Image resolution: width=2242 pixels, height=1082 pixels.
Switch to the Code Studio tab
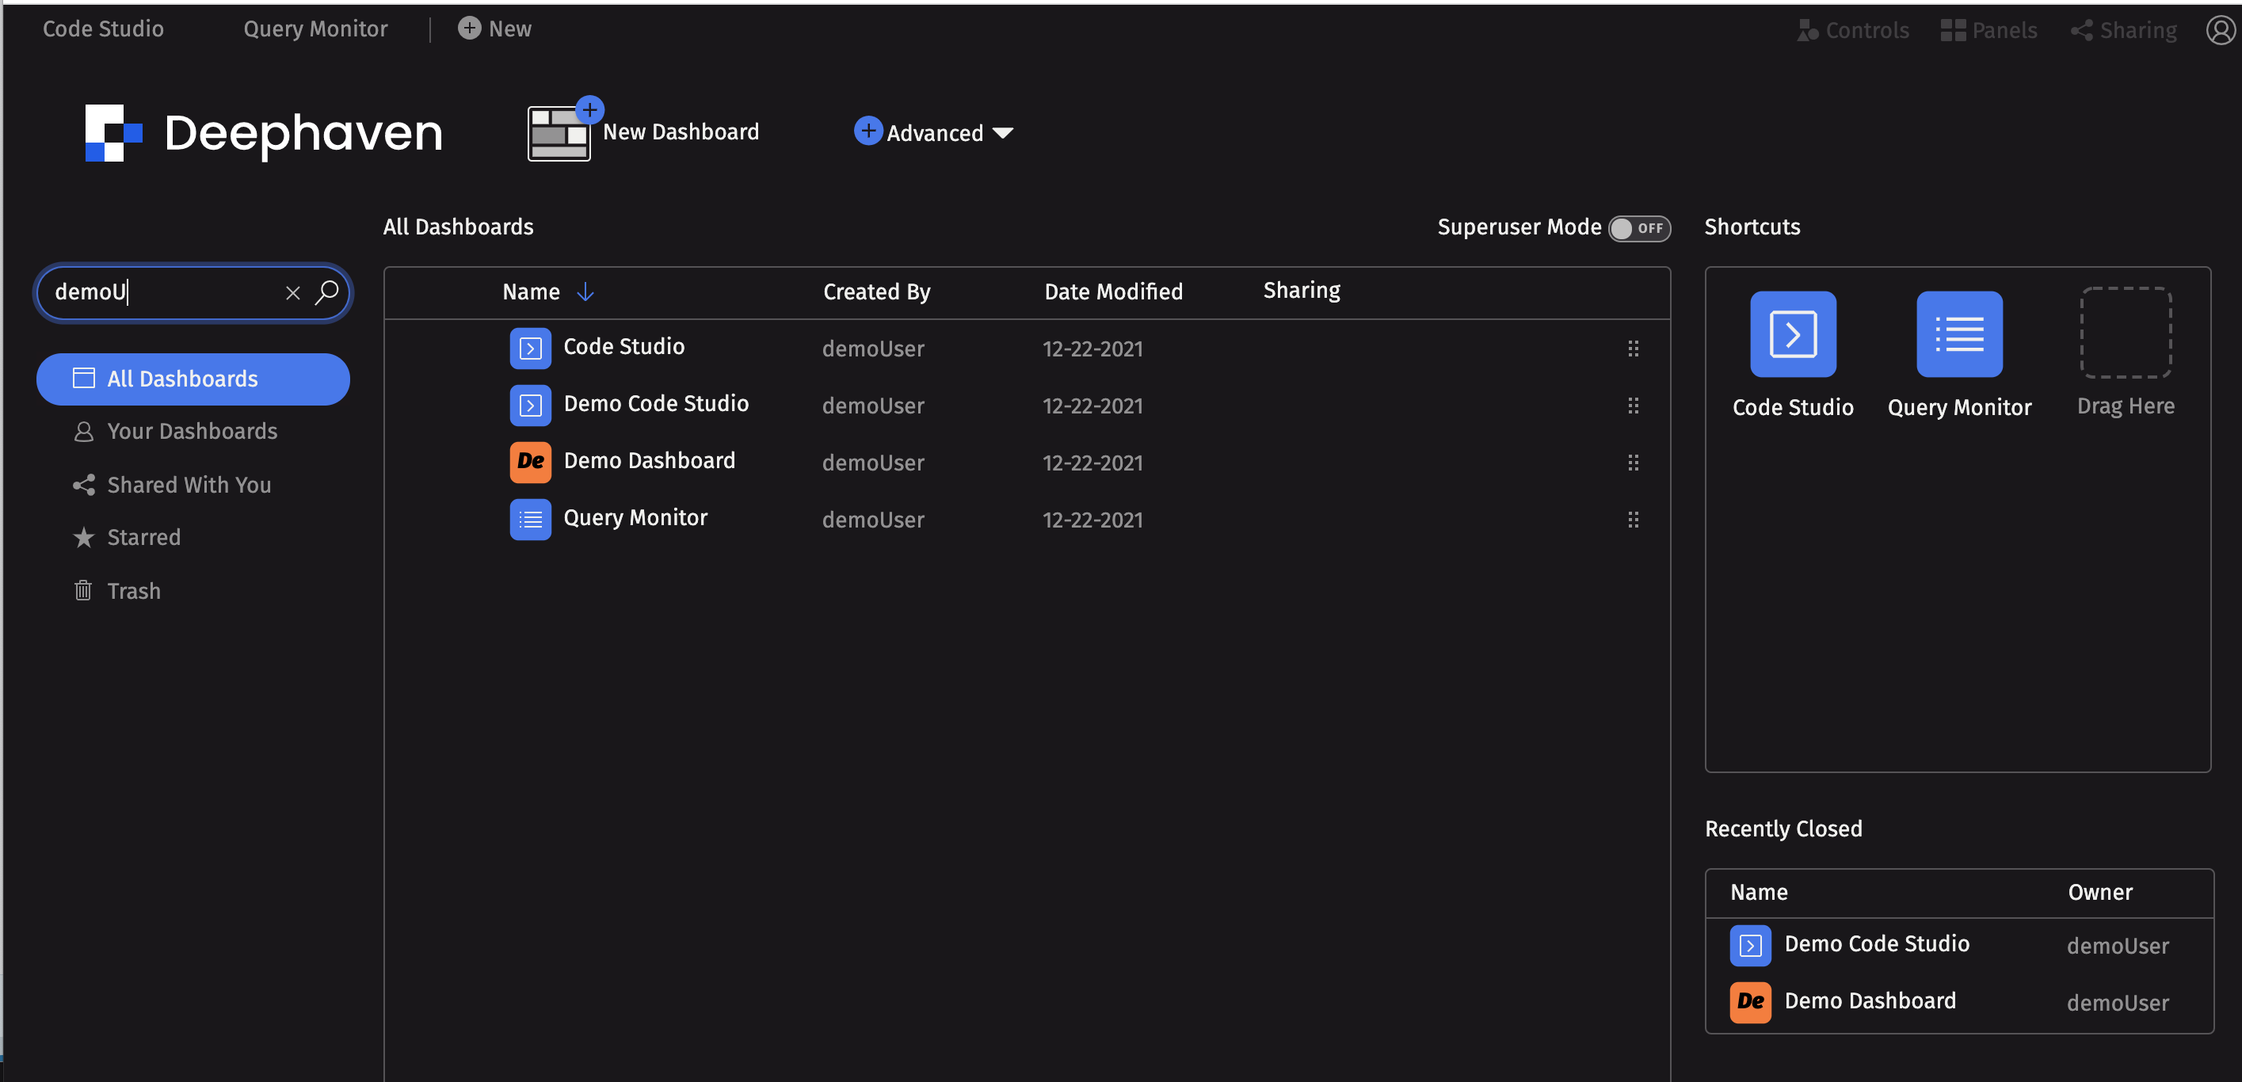pyautogui.click(x=103, y=29)
